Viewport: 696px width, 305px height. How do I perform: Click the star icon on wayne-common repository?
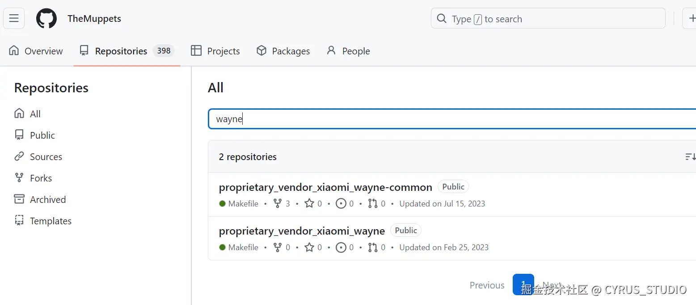point(309,204)
